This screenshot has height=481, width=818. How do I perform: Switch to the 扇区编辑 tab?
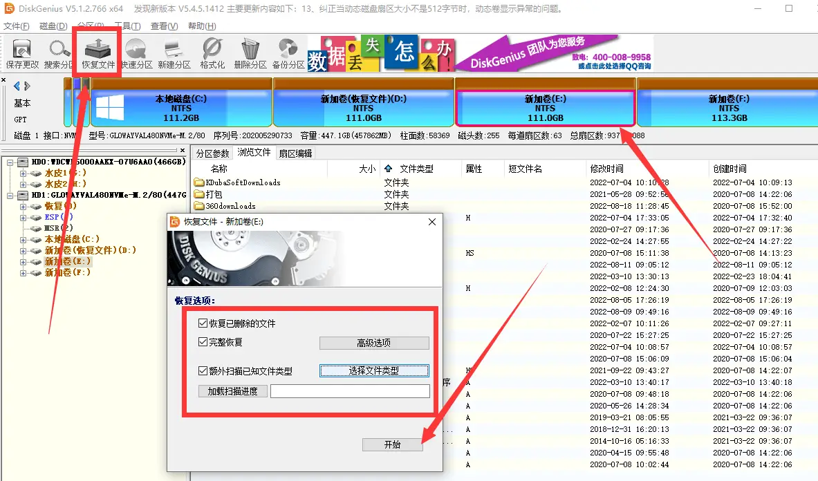[x=295, y=153]
